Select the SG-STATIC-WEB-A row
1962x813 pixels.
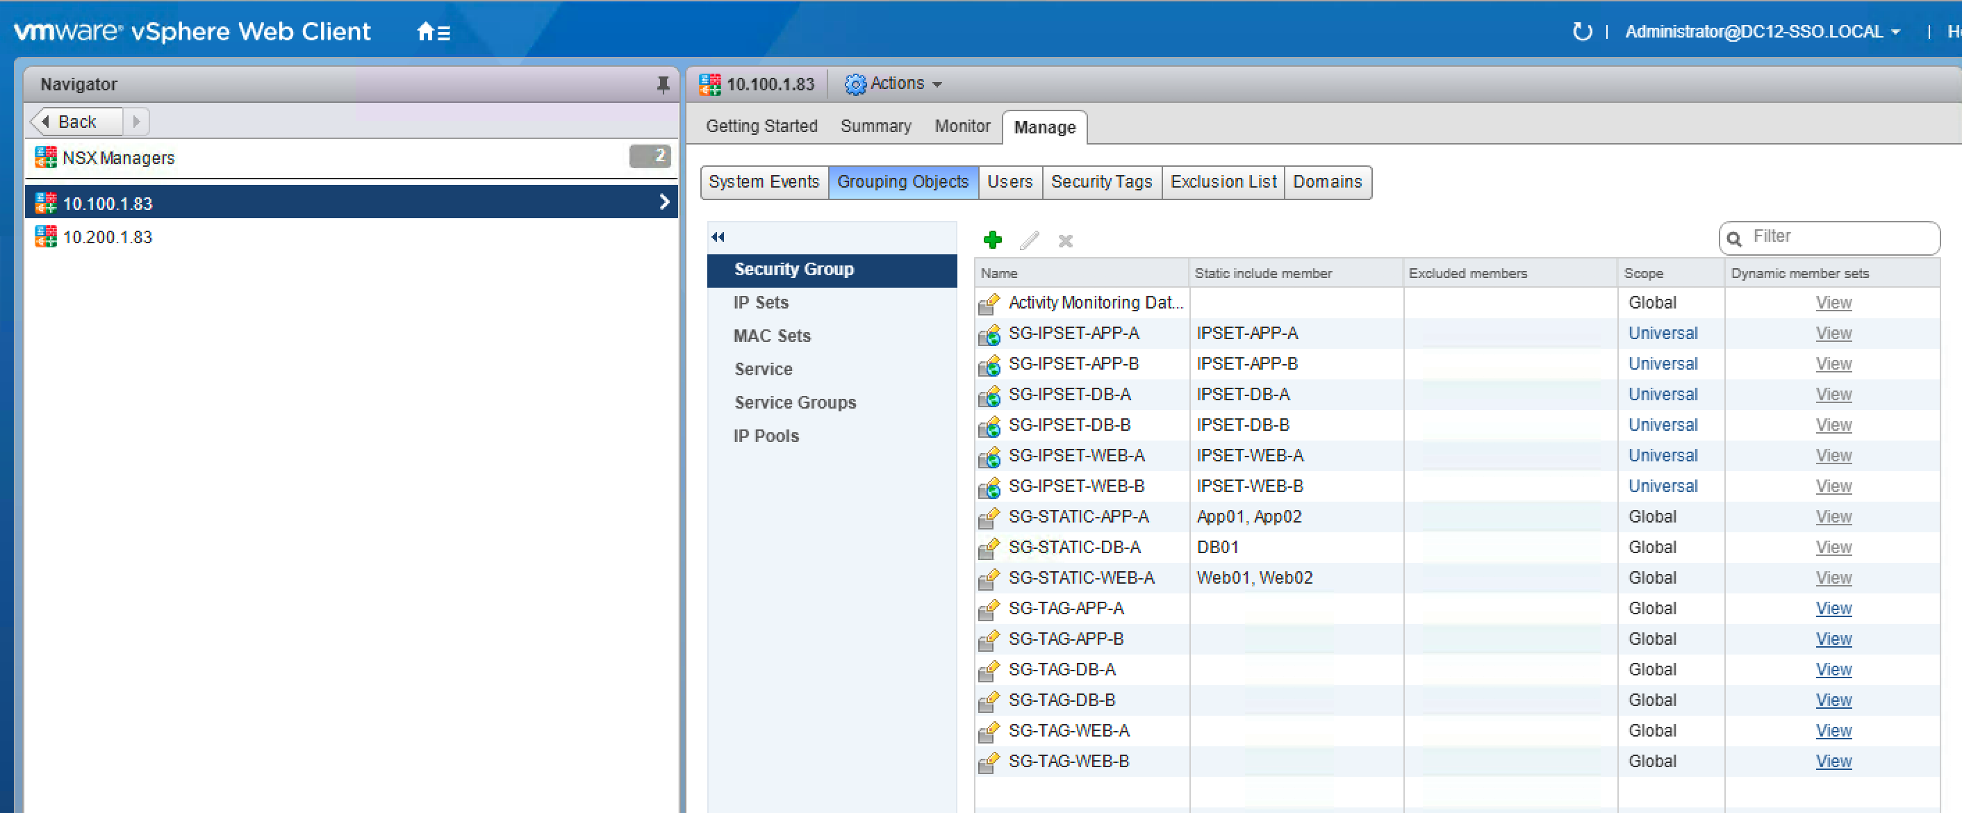pyautogui.click(x=1081, y=577)
